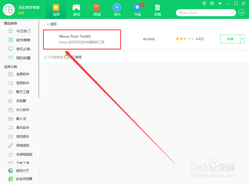
Task: Select 视频软件 category
Action: [23, 83]
